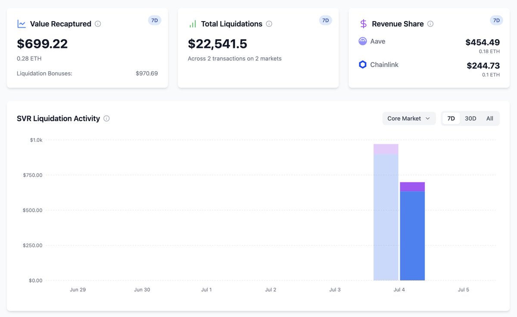Screen dimensions: 517x317
Task: Open the Value Recaptured info tooltip
Action: click(97, 24)
